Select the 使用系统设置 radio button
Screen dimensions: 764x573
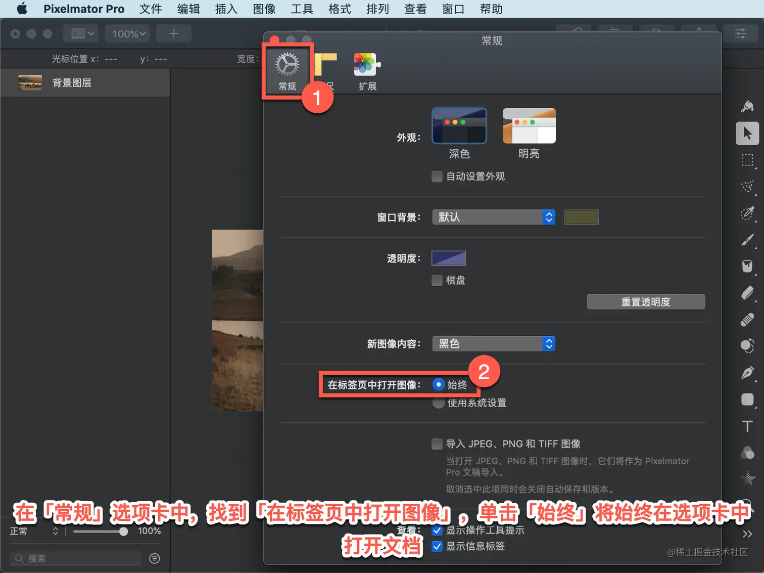[439, 403]
